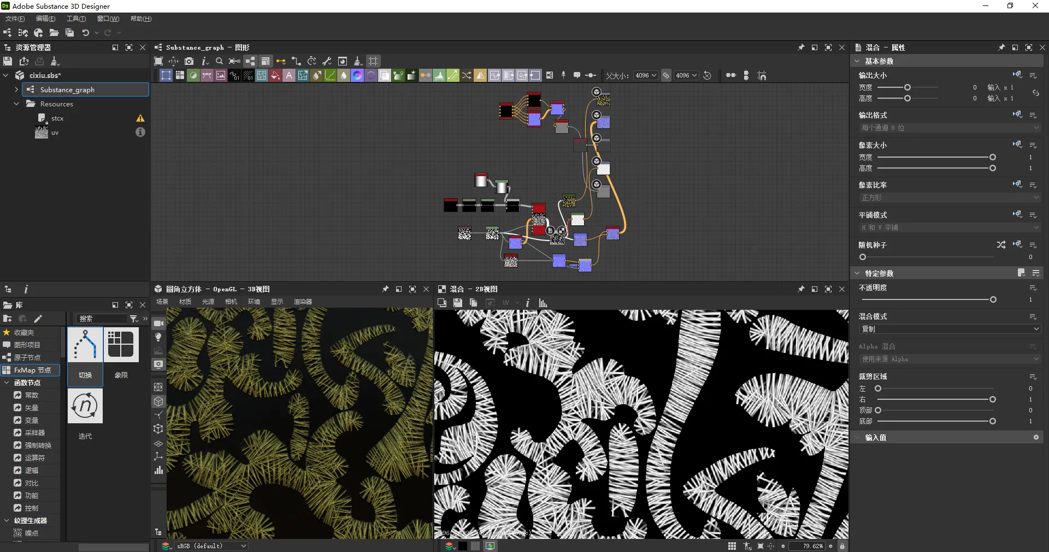Collapse the Resources folder in the explorer

(x=16, y=104)
